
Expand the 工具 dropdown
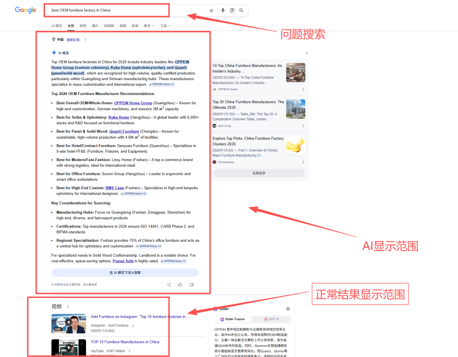165,26
